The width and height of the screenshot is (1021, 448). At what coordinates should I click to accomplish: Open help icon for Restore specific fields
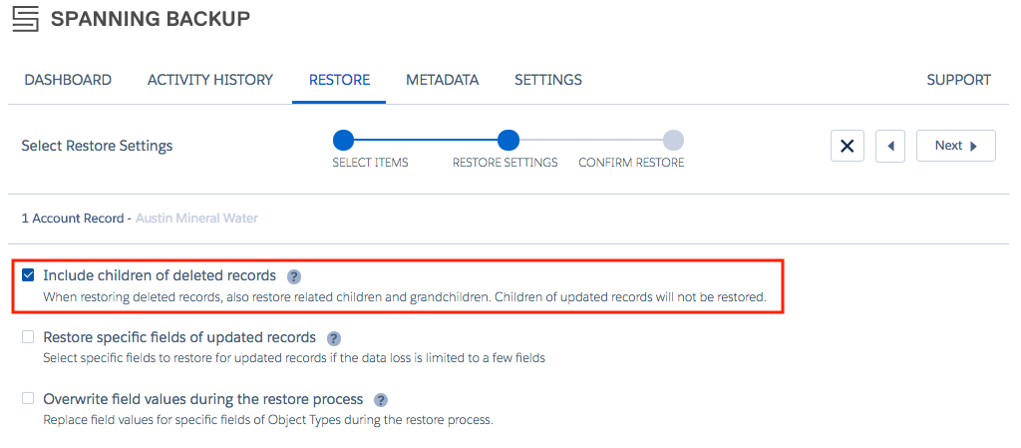point(334,338)
